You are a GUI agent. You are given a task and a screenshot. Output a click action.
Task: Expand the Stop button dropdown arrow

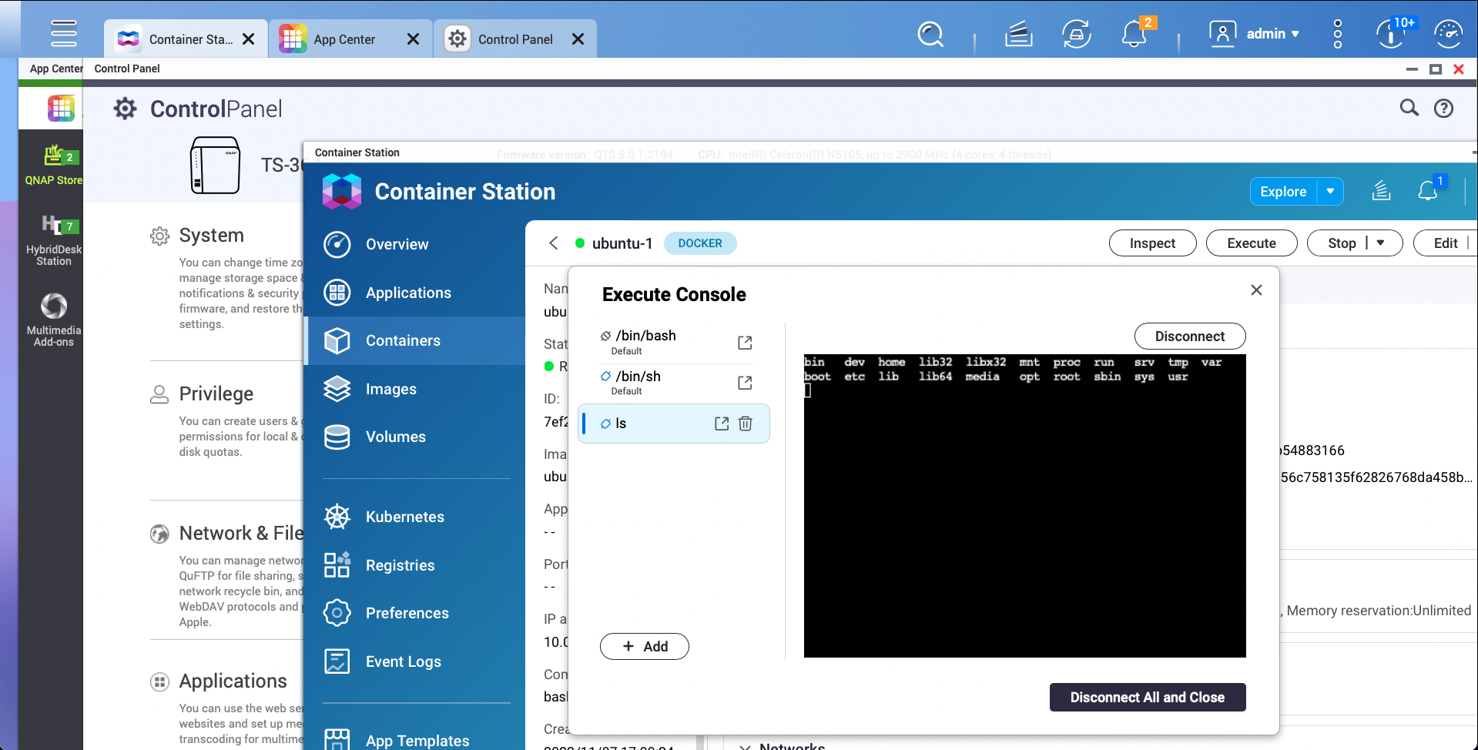(x=1380, y=243)
